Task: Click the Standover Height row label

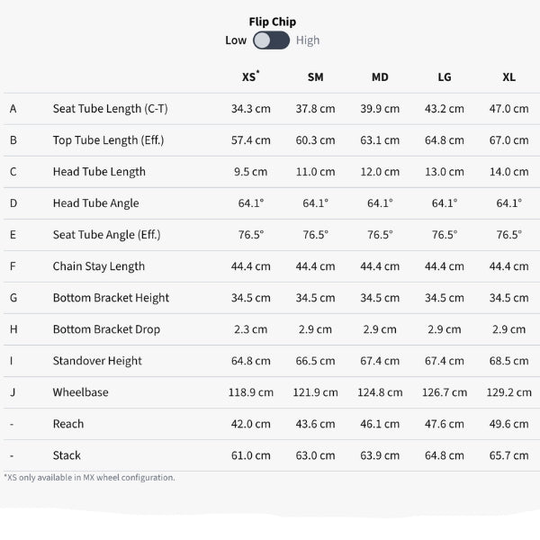Action: tap(97, 361)
